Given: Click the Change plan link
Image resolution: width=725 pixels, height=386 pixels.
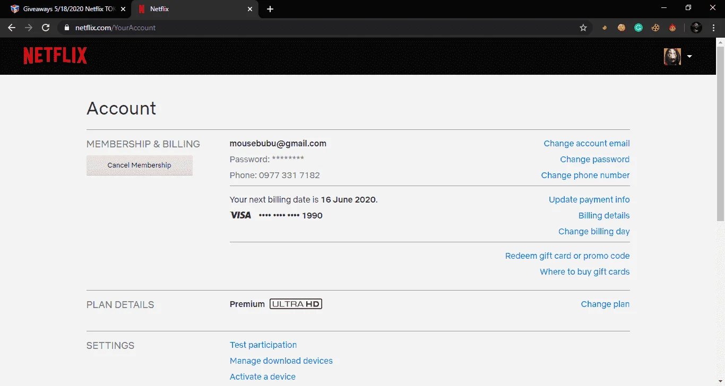Looking at the screenshot, I should click(x=605, y=304).
